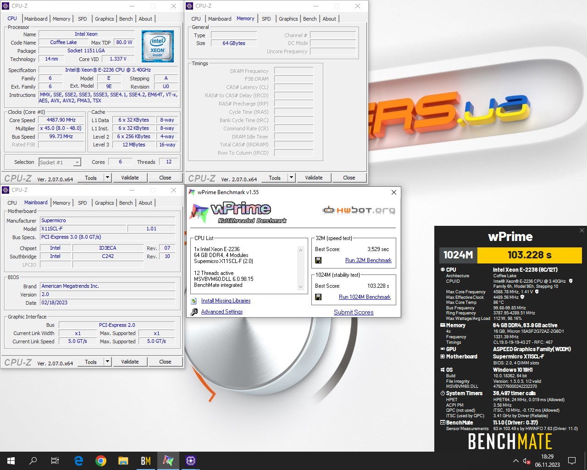The height and width of the screenshot is (470, 587).
Task: Switch to BenchMate via BM taskbar icon
Action: 146,461
